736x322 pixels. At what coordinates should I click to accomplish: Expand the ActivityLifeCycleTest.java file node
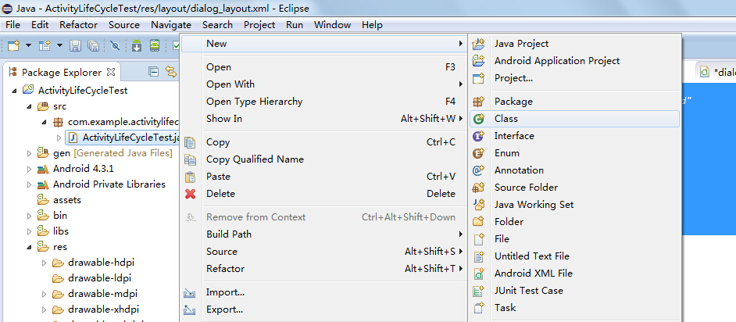[59, 138]
